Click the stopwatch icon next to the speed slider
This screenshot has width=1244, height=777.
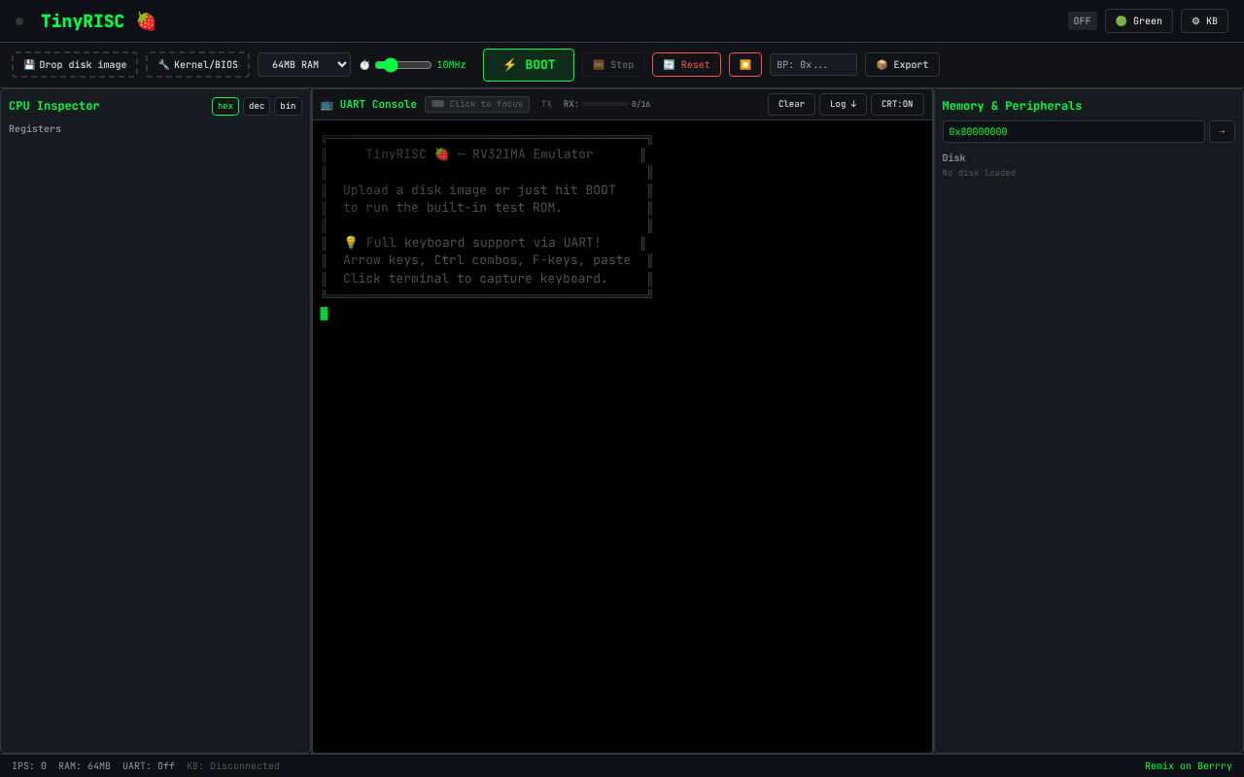[x=364, y=65]
